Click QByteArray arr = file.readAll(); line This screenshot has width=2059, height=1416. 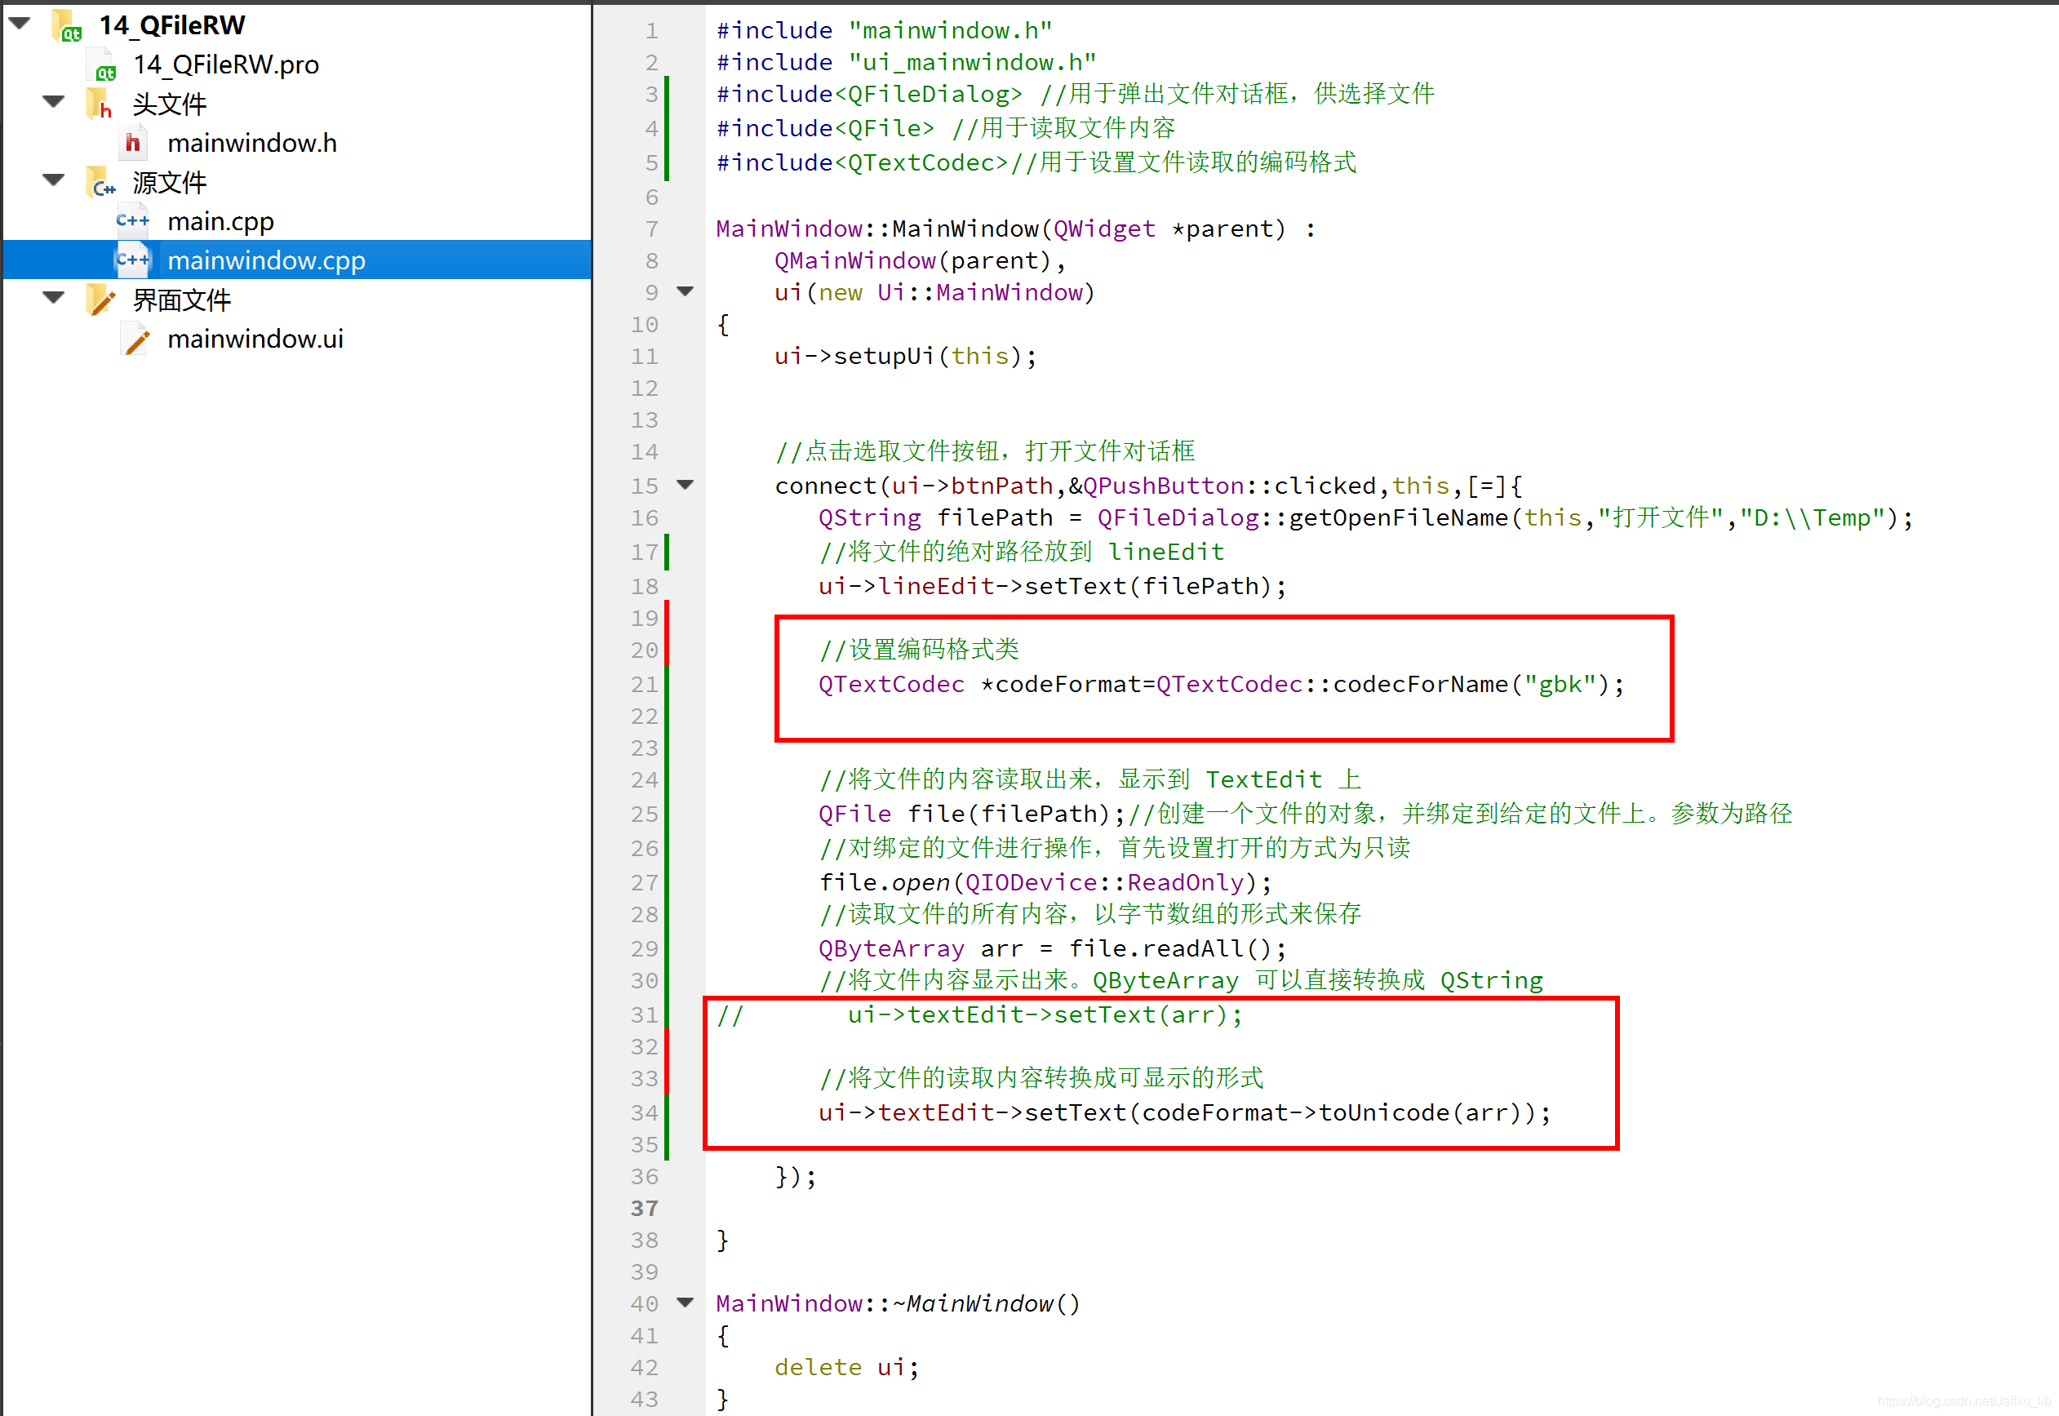click(1052, 949)
